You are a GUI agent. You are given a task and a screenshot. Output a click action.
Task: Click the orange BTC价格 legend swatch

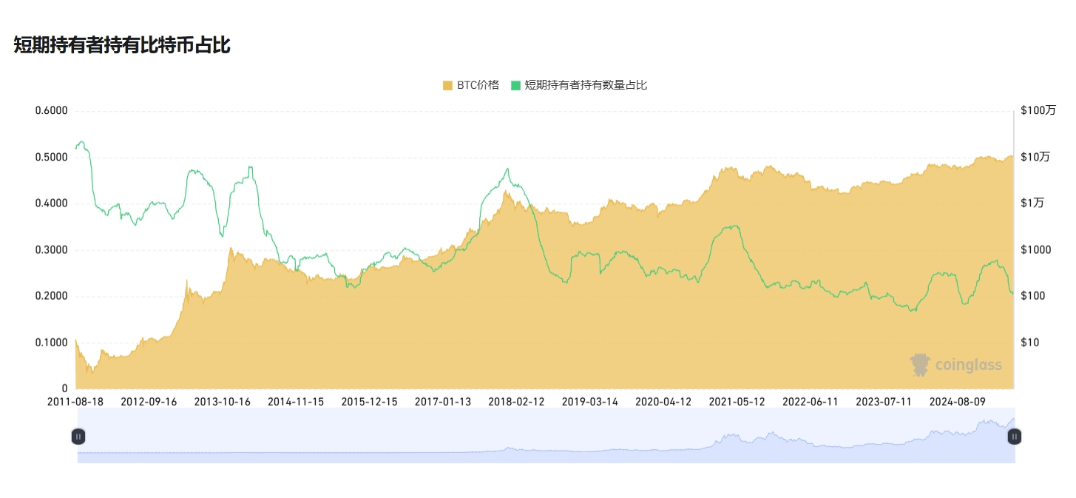447,85
